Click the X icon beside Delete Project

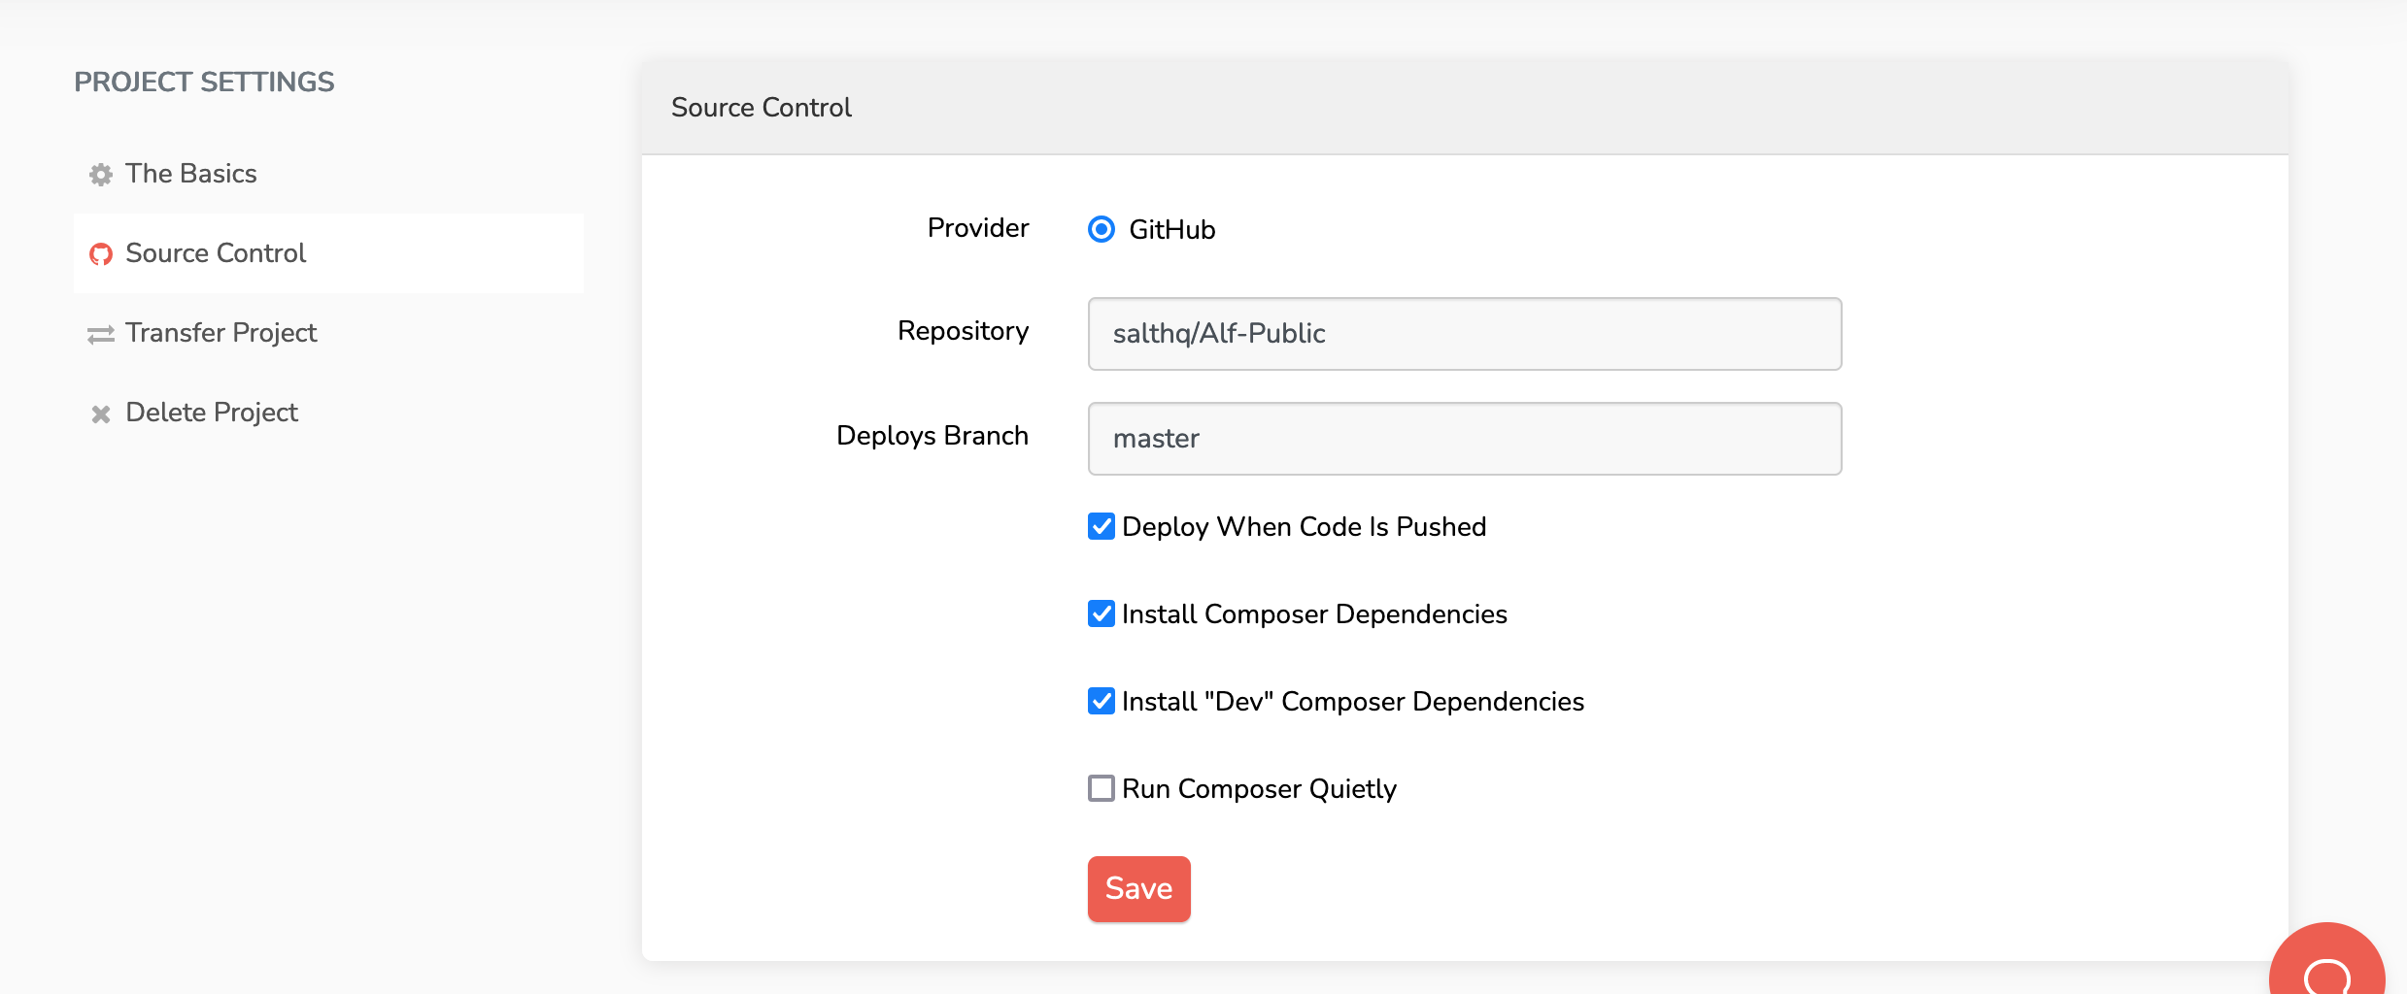point(101,414)
